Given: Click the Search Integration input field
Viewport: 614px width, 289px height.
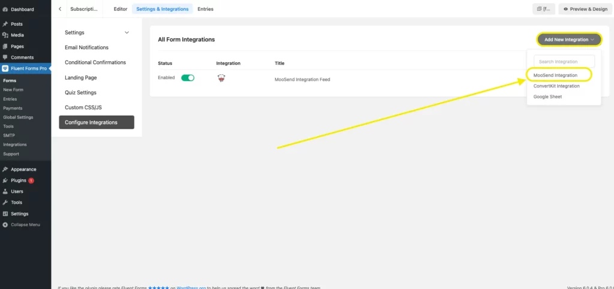Looking at the screenshot, I should point(564,62).
